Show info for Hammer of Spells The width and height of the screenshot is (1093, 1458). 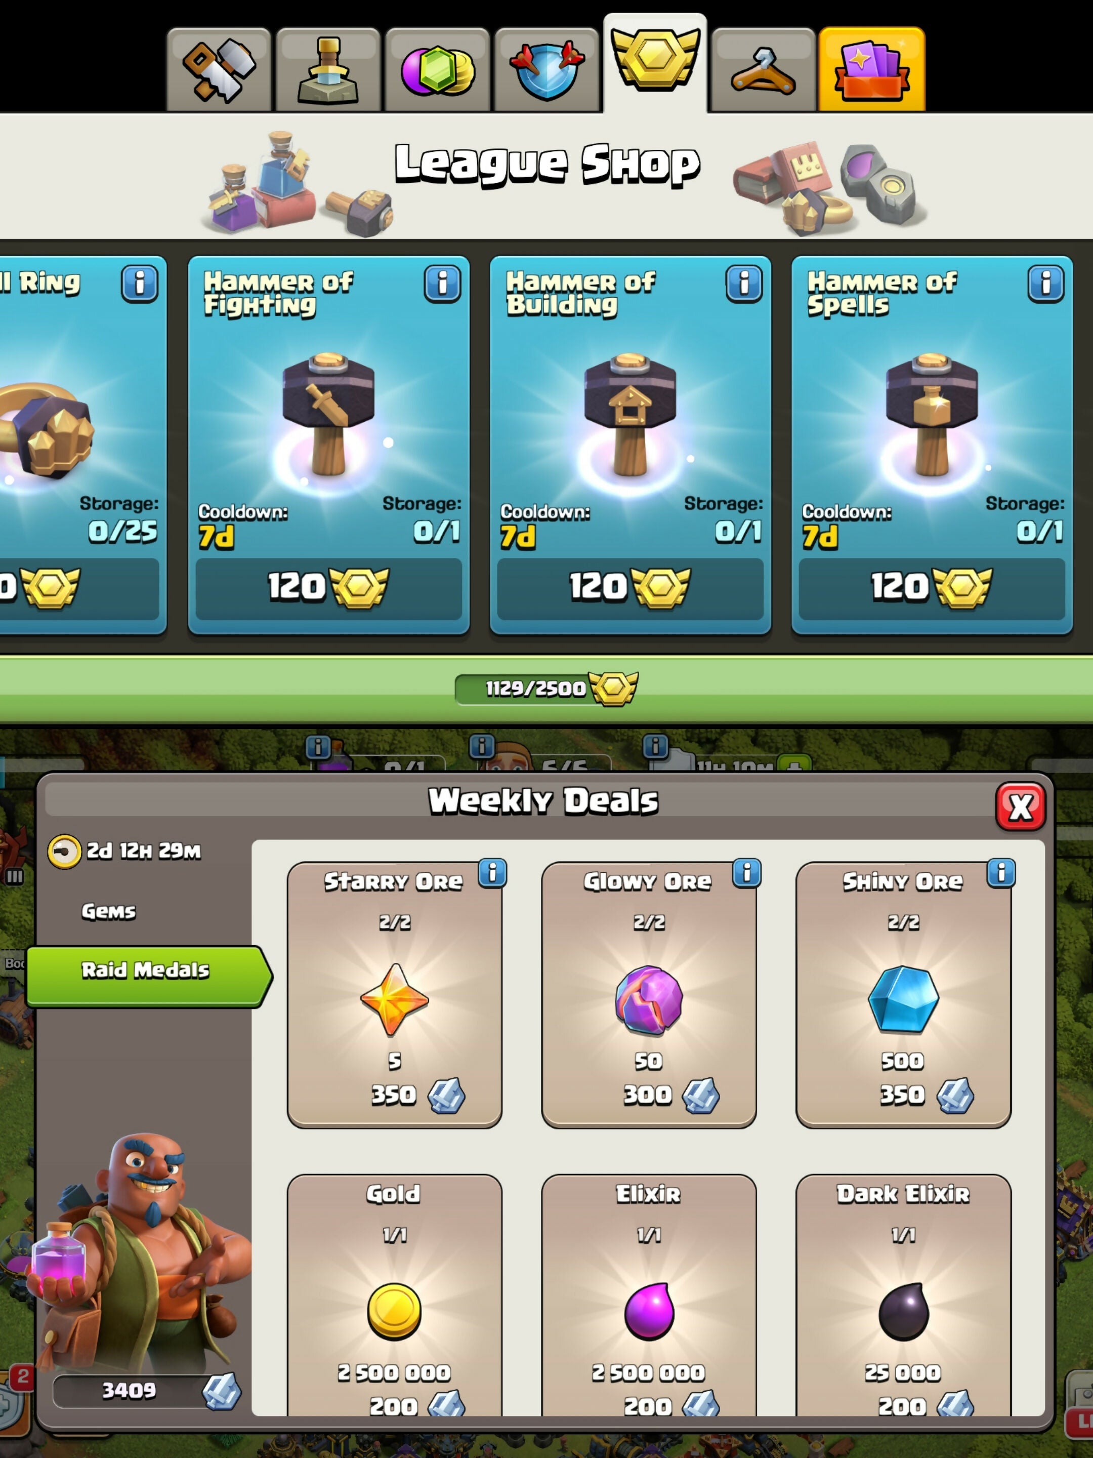pos(1045,284)
